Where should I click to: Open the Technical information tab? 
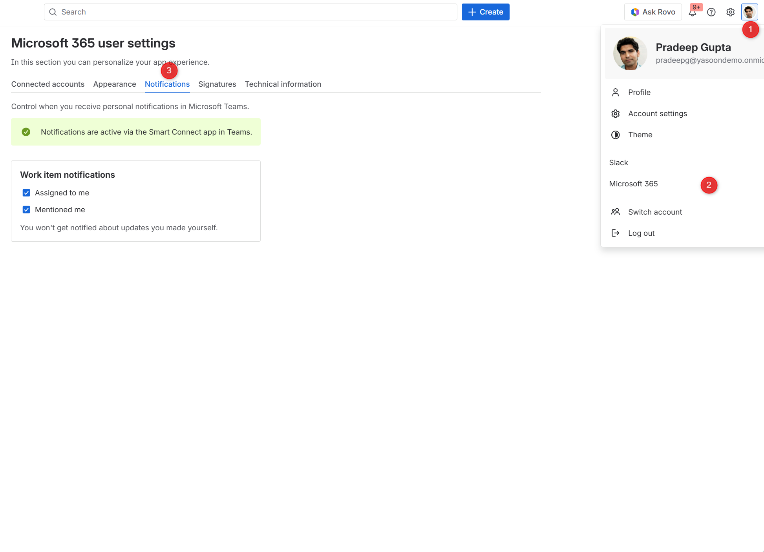(283, 84)
